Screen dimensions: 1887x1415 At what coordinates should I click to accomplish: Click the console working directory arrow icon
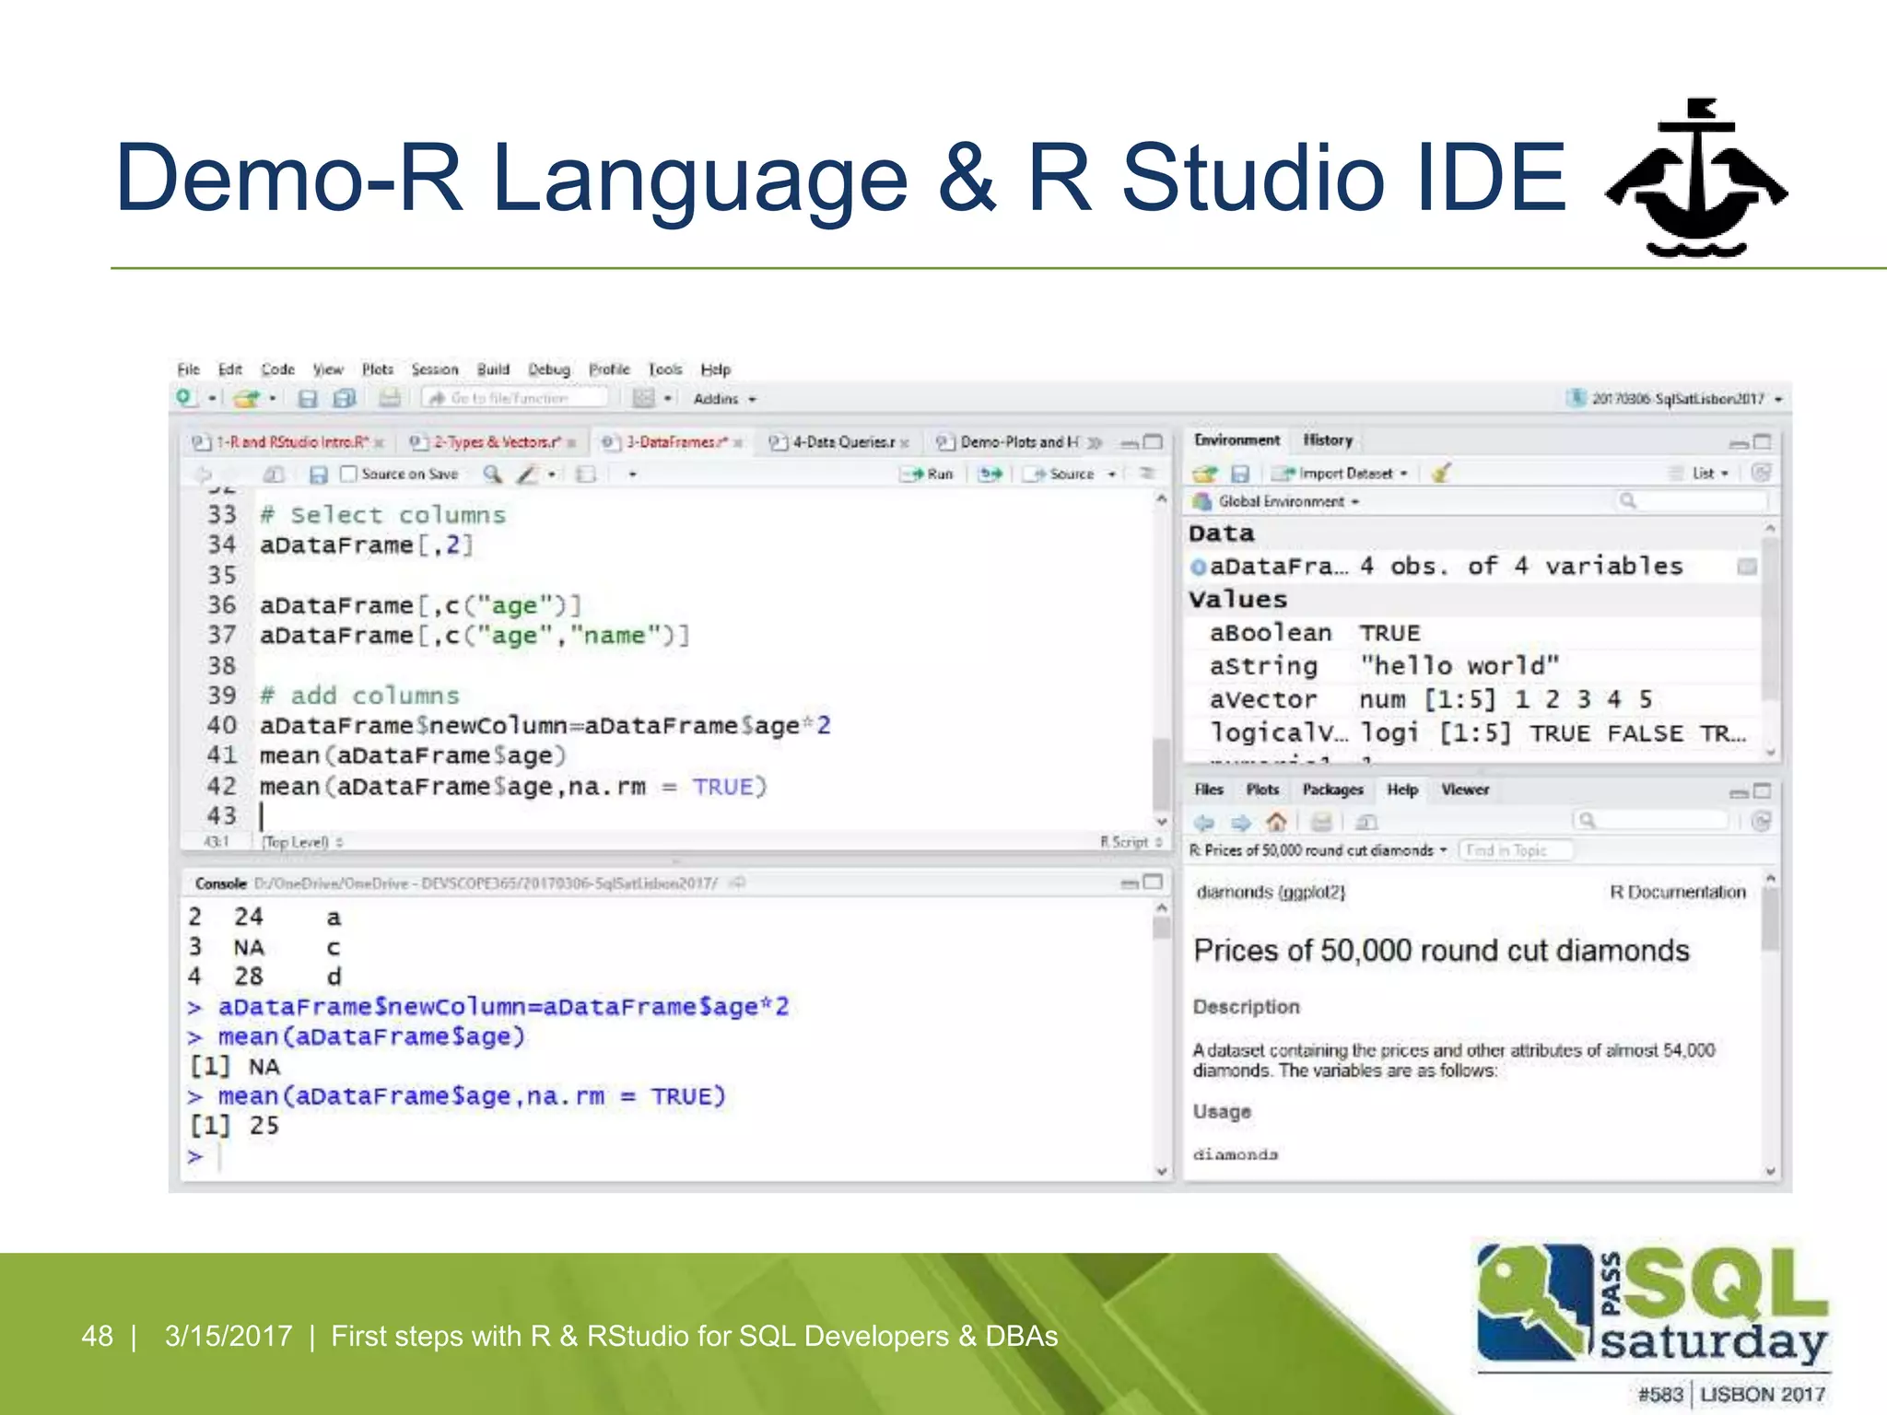coord(737,883)
